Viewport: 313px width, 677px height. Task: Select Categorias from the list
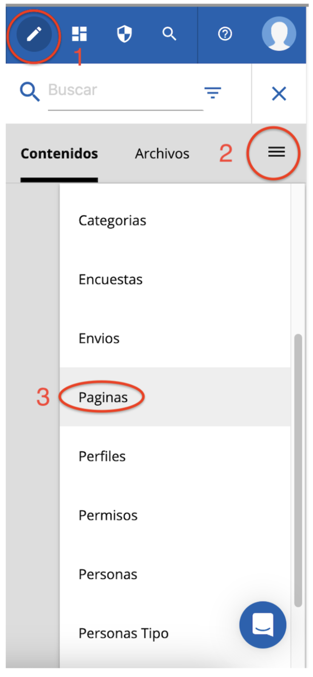[x=112, y=221]
